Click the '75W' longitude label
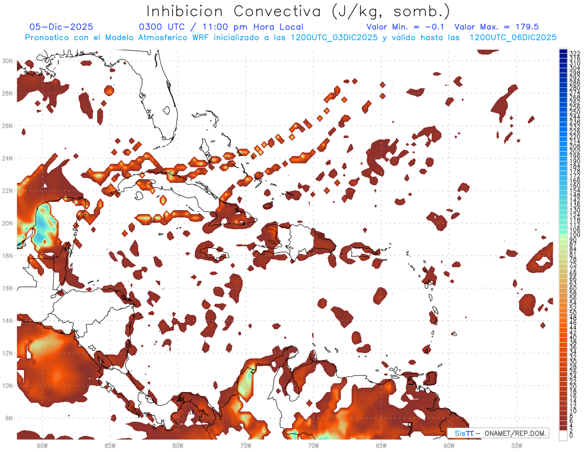 246,446
